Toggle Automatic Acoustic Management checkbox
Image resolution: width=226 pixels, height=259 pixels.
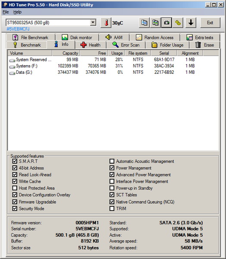click(112, 161)
